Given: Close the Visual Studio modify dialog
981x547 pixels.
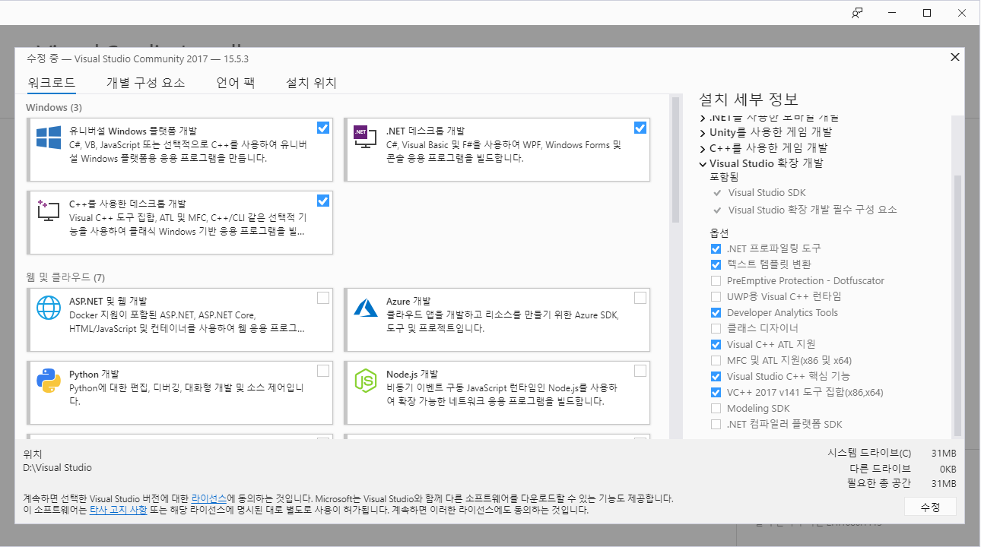Looking at the screenshot, I should [x=955, y=57].
